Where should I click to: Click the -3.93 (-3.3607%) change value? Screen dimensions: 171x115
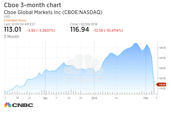41,30
